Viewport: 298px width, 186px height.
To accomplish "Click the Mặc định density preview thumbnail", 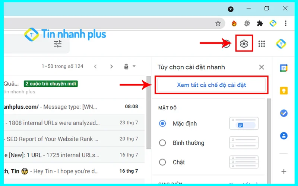I will click(244, 124).
